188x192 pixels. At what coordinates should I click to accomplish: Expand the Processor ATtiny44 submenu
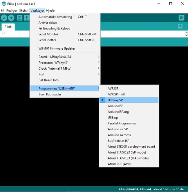[x=65, y=63]
